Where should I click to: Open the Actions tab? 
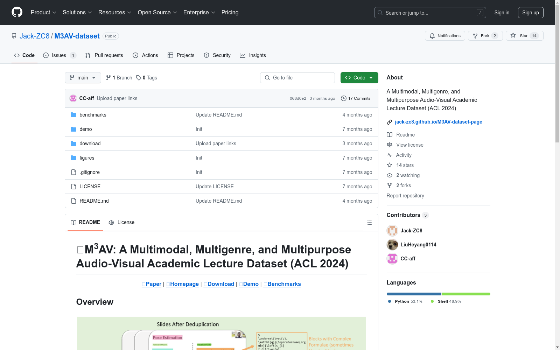click(x=145, y=55)
